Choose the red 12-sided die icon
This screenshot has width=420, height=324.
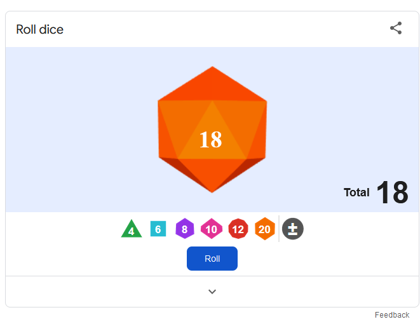pyautogui.click(x=238, y=229)
